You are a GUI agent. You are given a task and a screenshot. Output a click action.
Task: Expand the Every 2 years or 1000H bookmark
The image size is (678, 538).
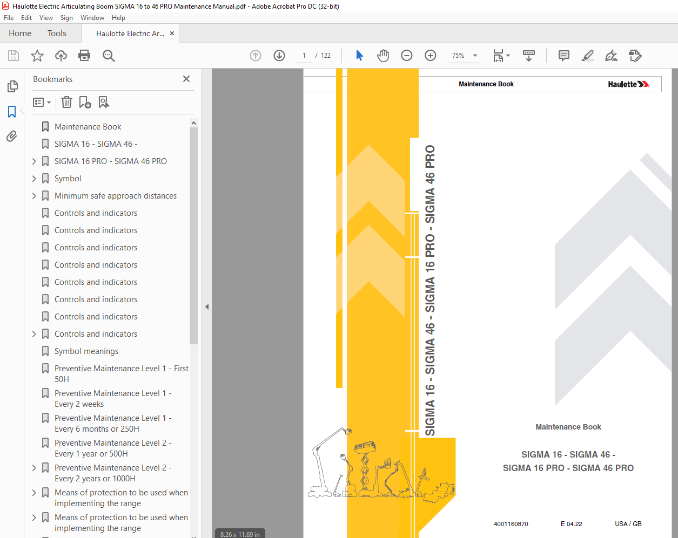click(x=34, y=468)
